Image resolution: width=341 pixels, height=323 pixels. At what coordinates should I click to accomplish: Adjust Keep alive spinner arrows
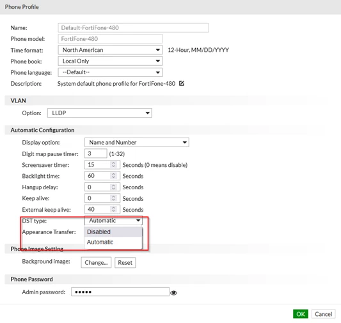[x=113, y=198]
